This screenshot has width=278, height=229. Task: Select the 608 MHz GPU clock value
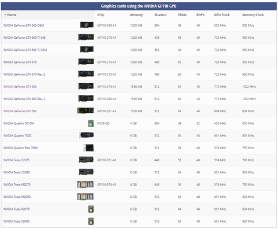tap(220, 111)
